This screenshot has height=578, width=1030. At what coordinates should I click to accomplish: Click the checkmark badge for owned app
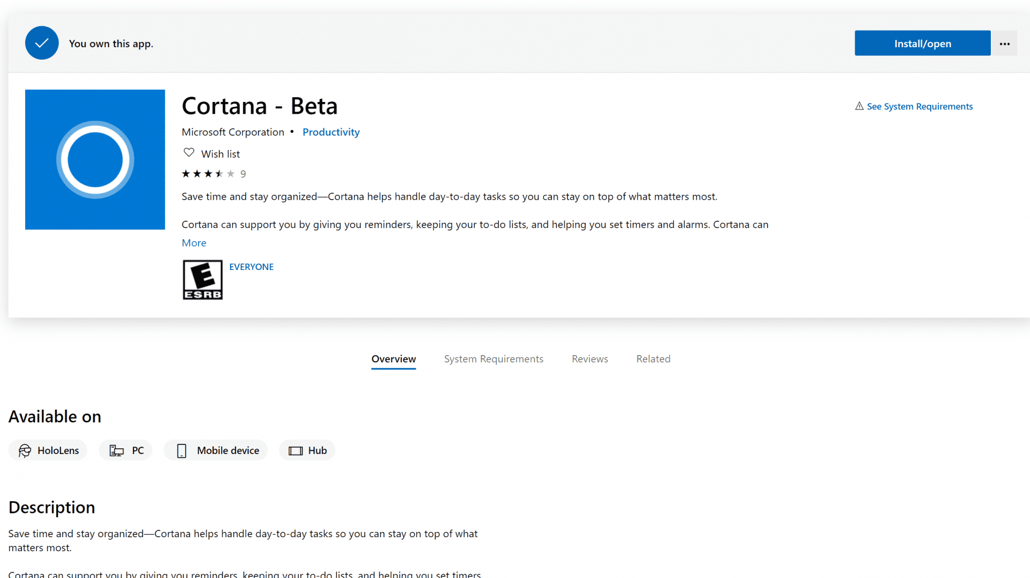point(42,43)
